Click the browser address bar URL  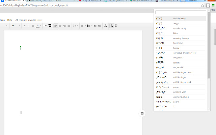point(34,5)
